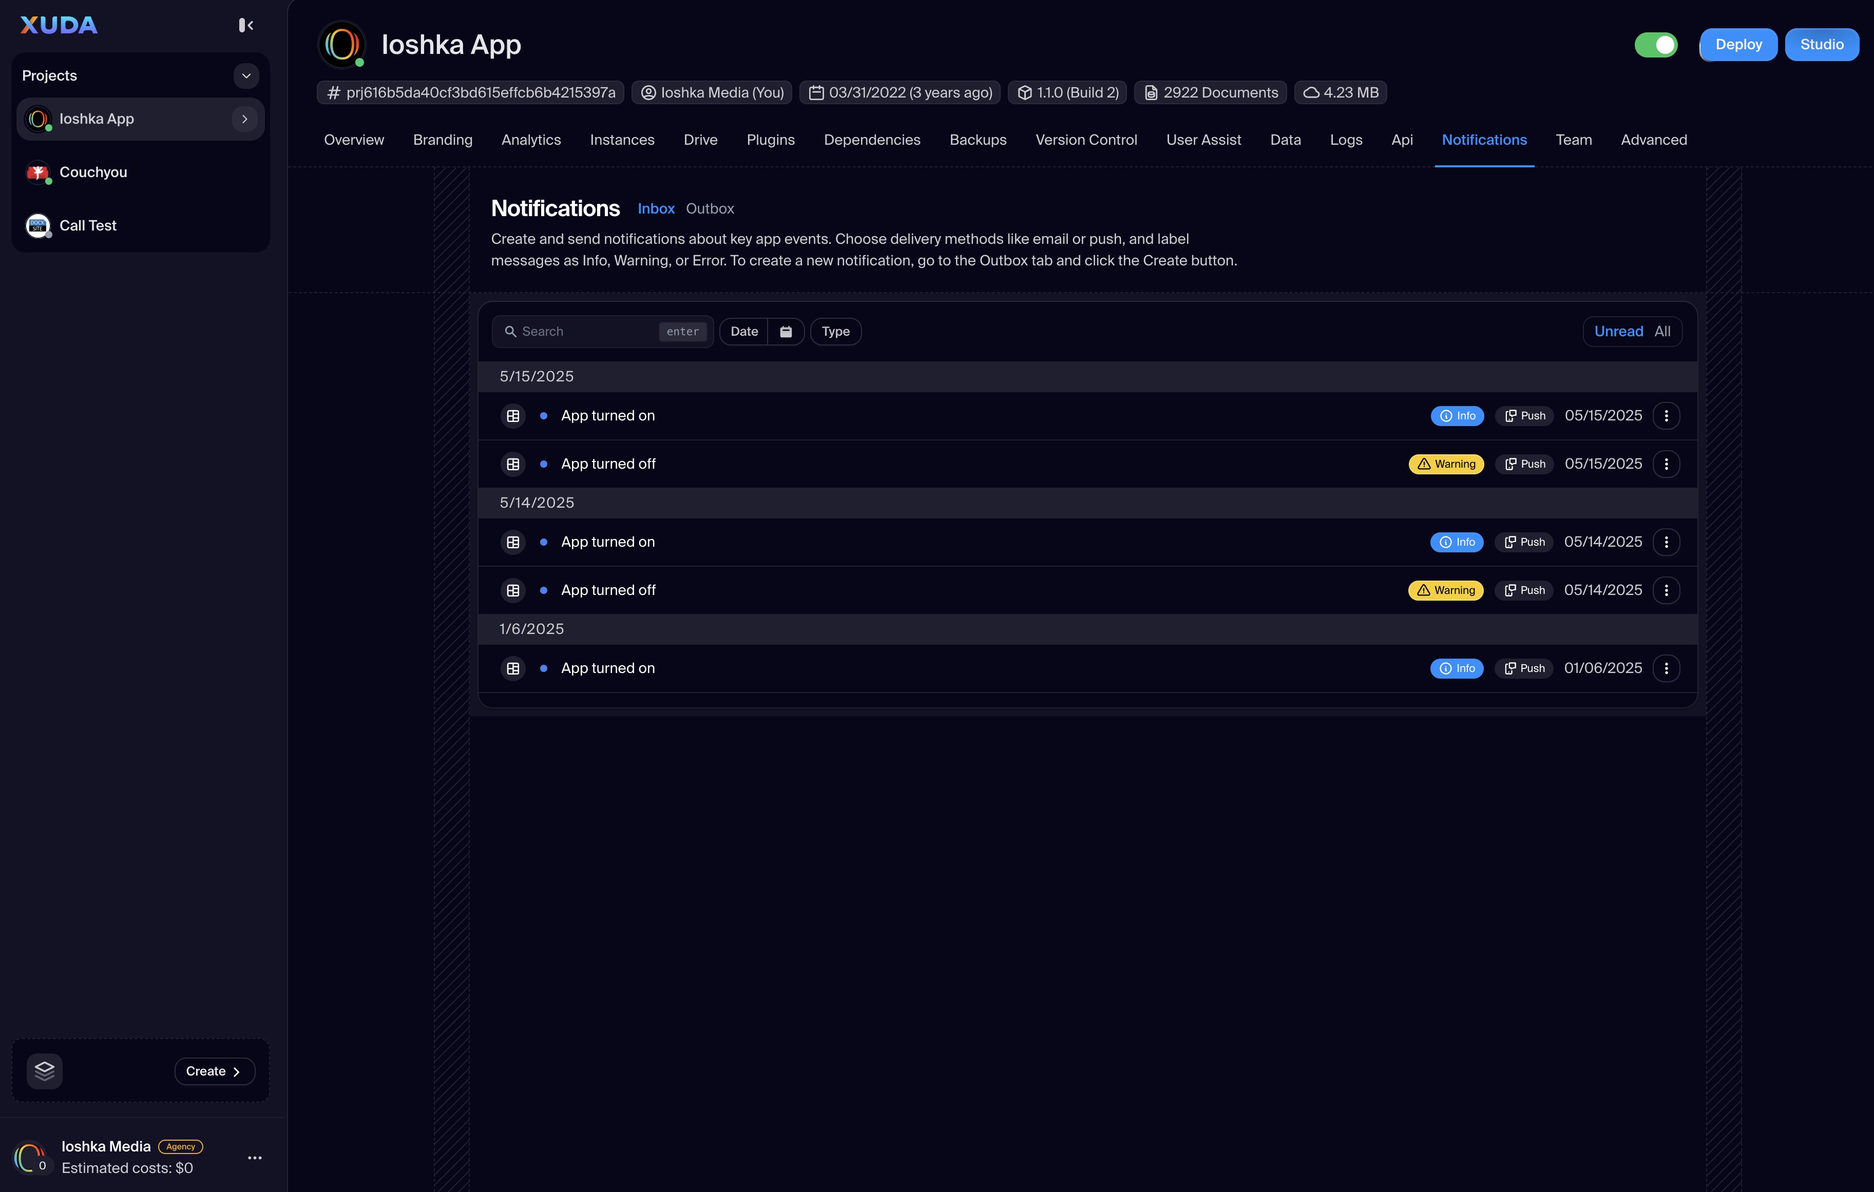Click the Create button in sidebar
The image size is (1874, 1192).
click(x=214, y=1071)
